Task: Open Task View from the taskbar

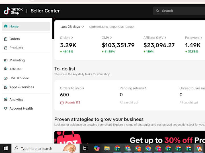Action: [85, 148]
